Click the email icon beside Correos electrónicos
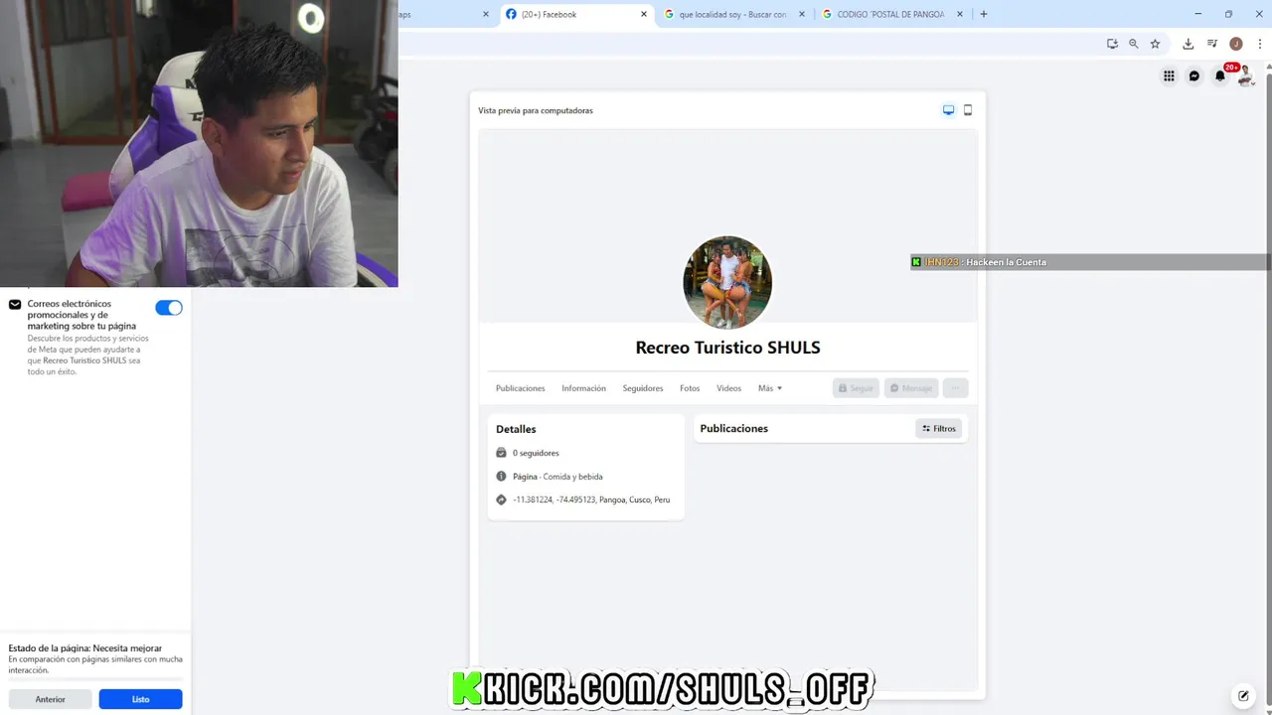The width and height of the screenshot is (1272, 715). (x=15, y=304)
